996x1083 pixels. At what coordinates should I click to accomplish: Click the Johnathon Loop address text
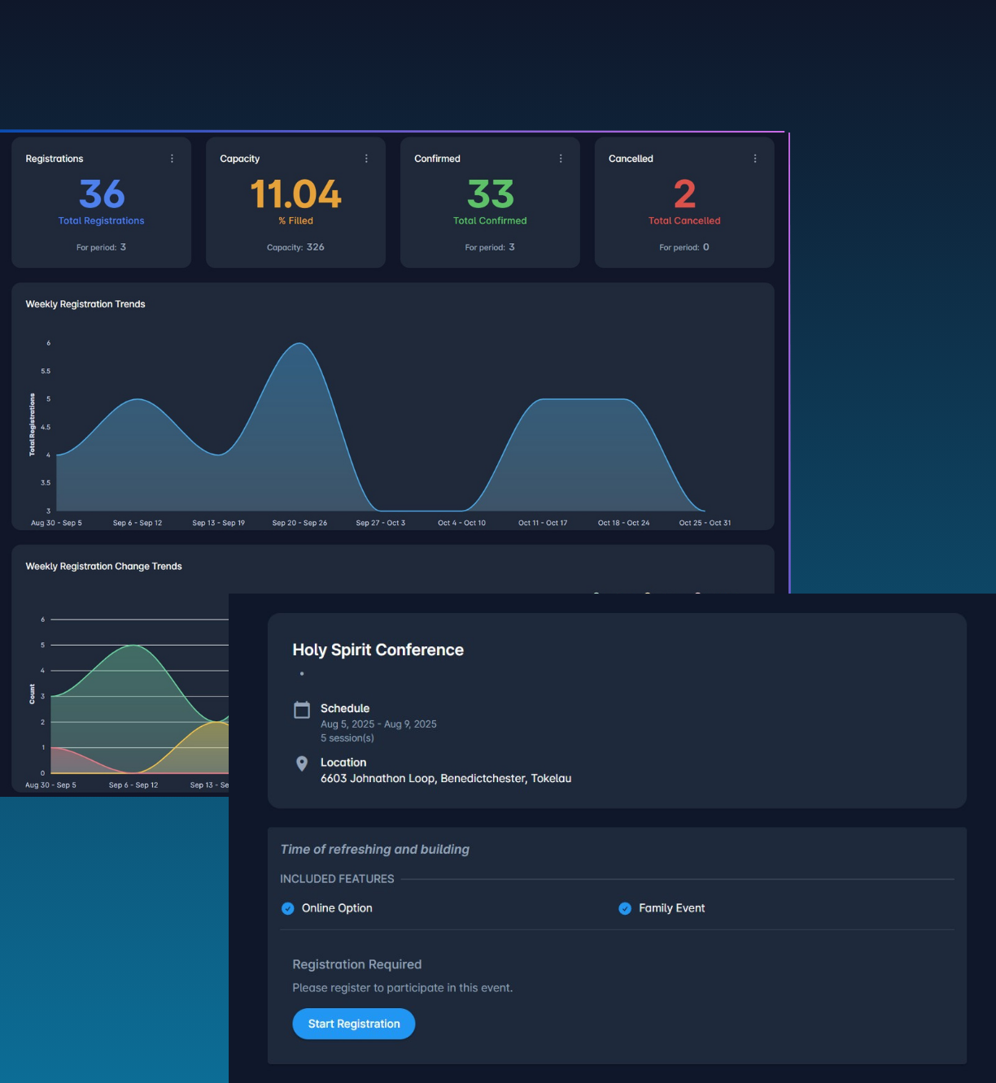(445, 778)
